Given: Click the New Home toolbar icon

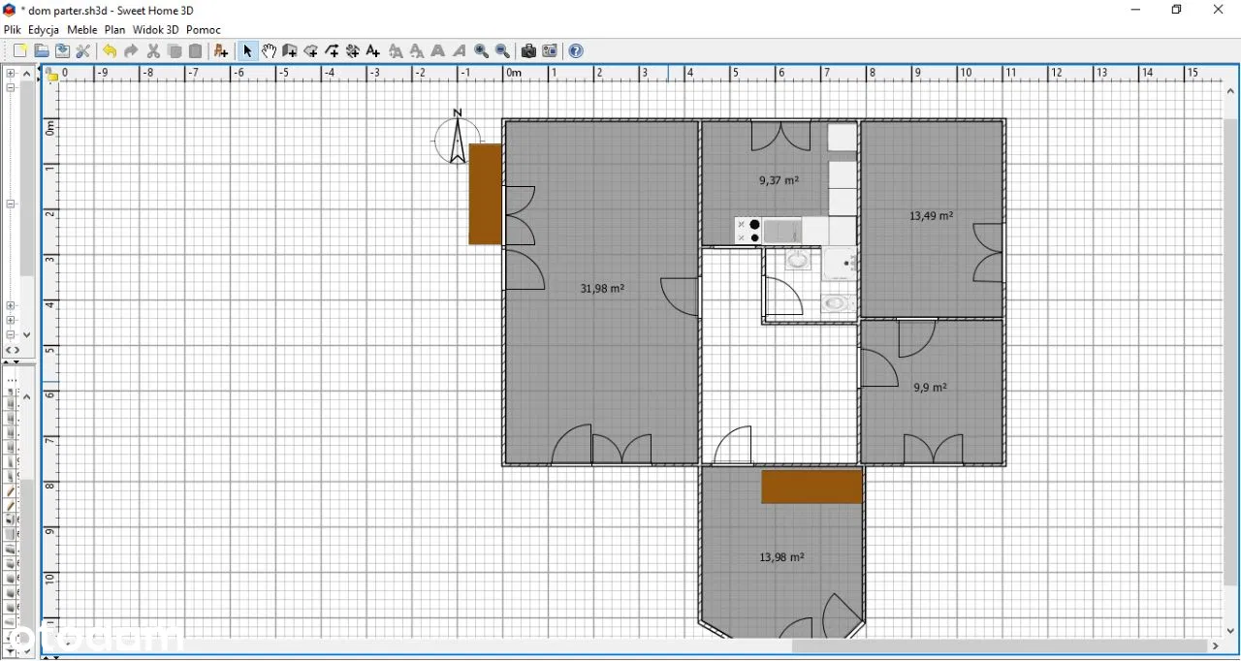Looking at the screenshot, I should coord(19,51).
